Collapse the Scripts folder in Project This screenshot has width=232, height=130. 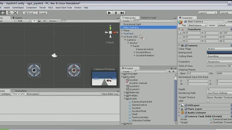click(x=125, y=99)
